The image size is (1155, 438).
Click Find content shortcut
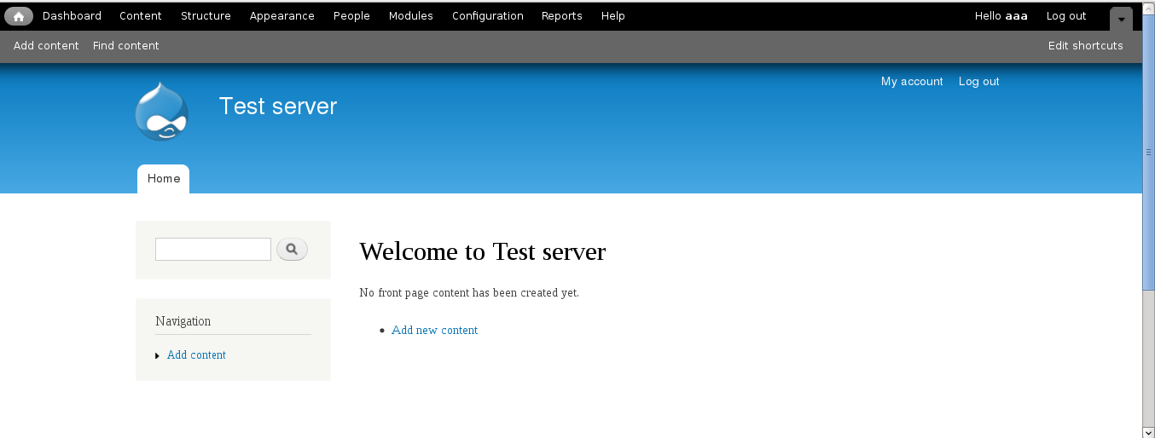pos(125,46)
